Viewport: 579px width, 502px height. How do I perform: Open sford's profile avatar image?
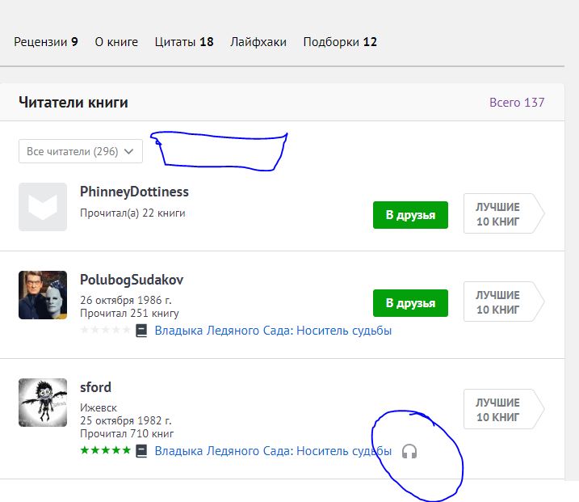coord(43,403)
